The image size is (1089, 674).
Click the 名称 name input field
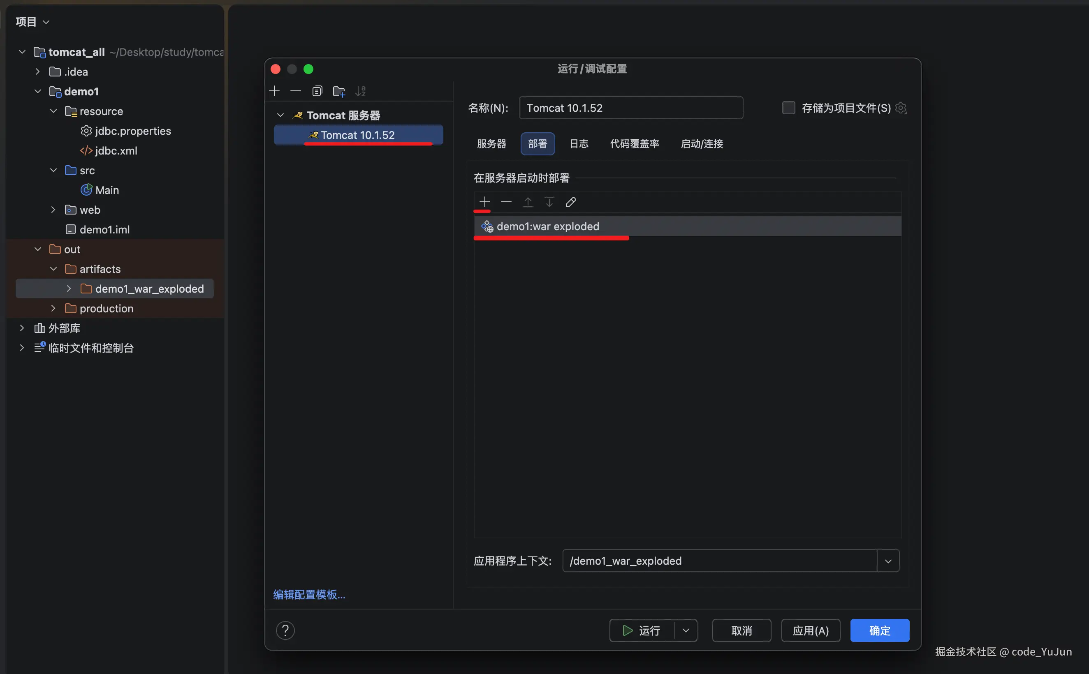630,108
